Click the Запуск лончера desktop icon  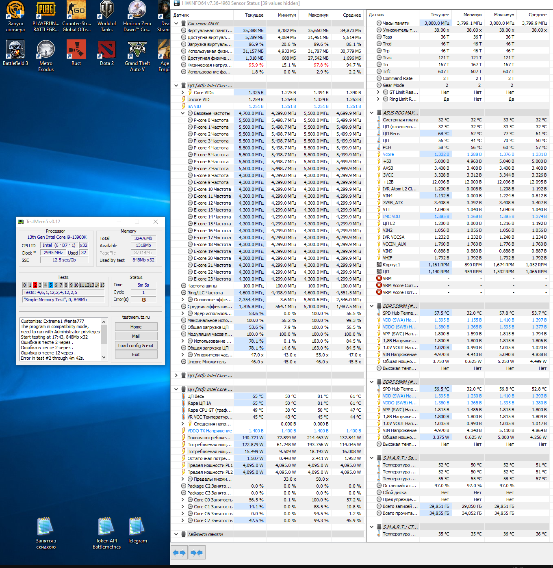coord(15,17)
